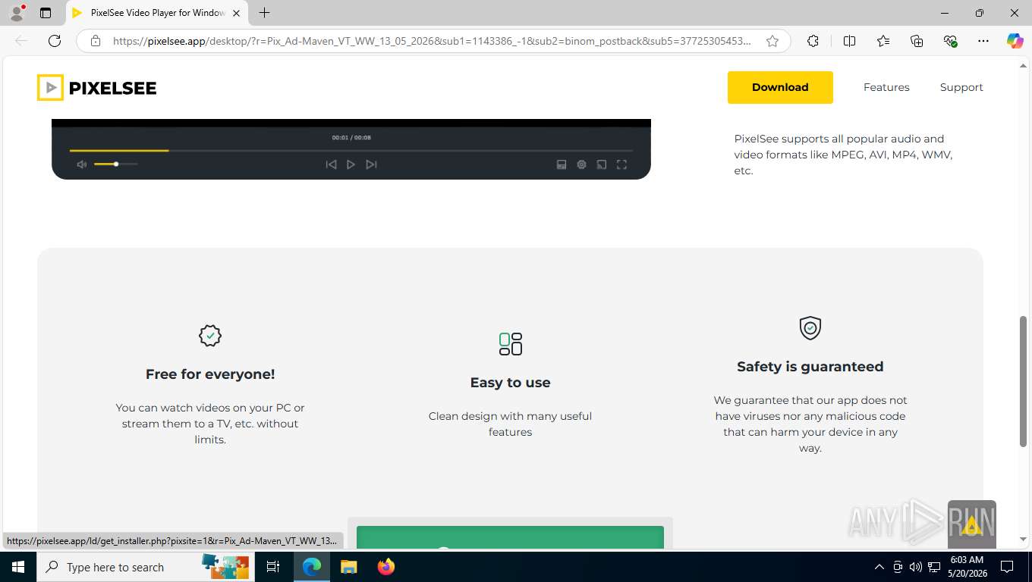Click the scroll up arrow
Image resolution: width=1032 pixels, height=582 pixels.
(1023, 65)
